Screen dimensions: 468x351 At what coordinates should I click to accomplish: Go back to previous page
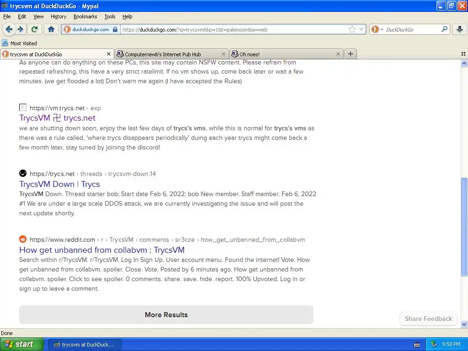(x=9, y=29)
